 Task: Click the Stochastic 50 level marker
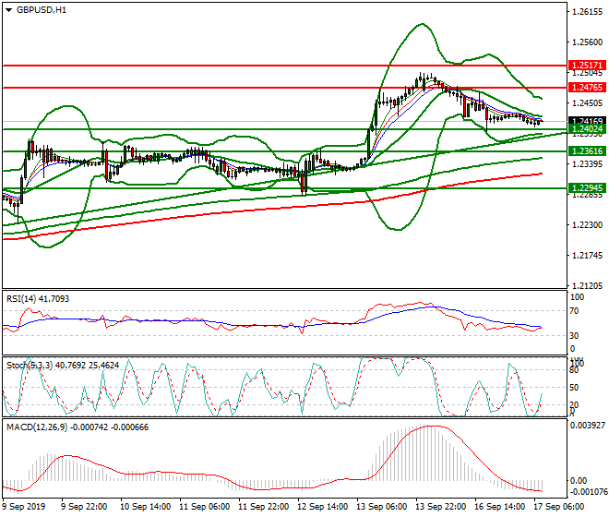coord(574,388)
